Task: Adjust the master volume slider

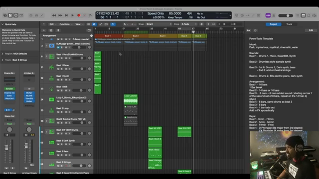Action: pyautogui.click(x=286, y=15)
